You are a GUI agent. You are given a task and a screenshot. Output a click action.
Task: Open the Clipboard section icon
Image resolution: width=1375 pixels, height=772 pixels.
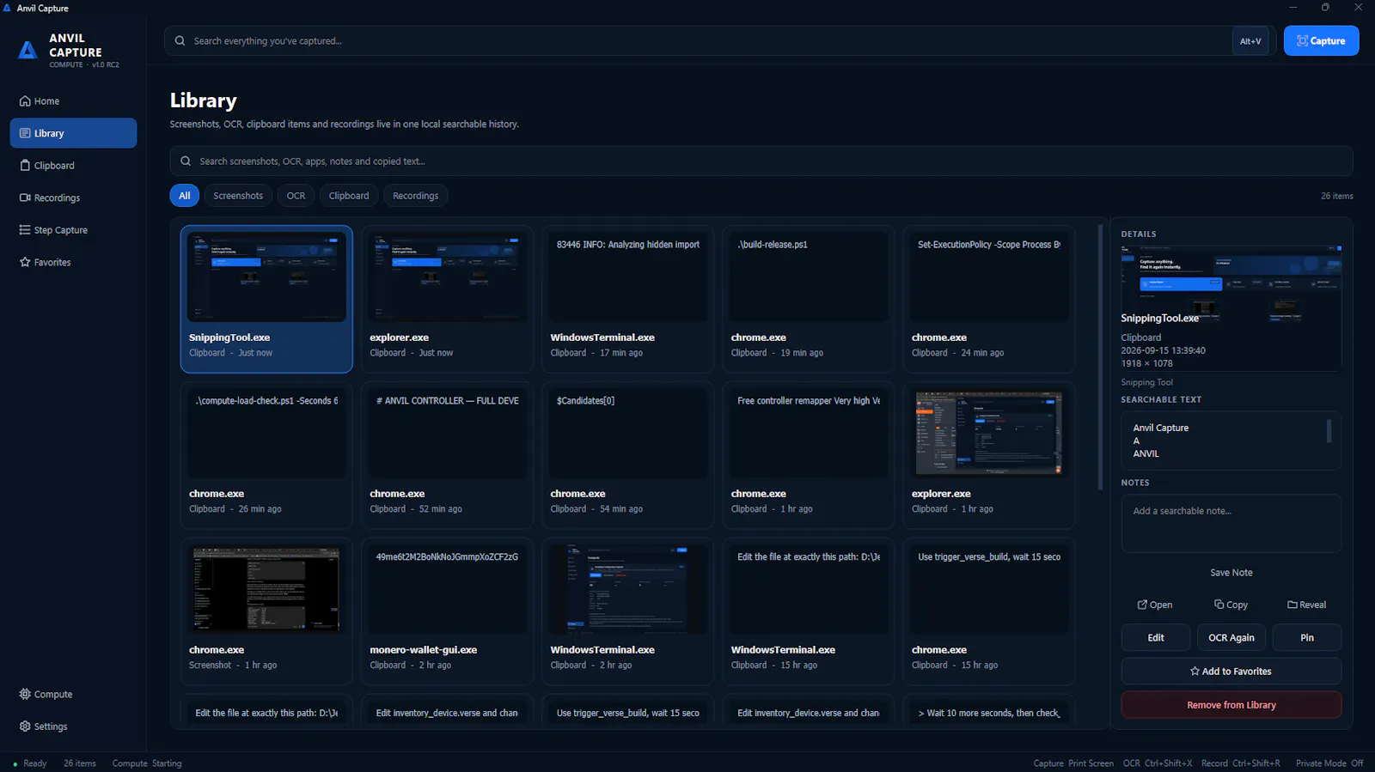click(25, 166)
